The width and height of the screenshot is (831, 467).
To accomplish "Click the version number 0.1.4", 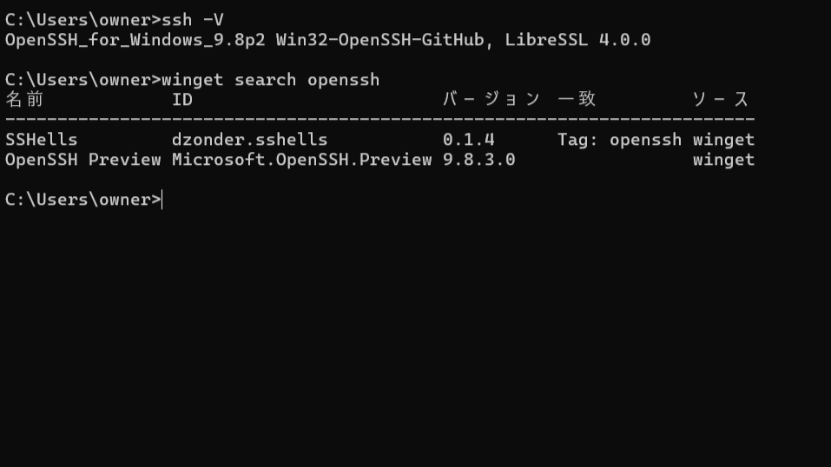I will (x=469, y=140).
